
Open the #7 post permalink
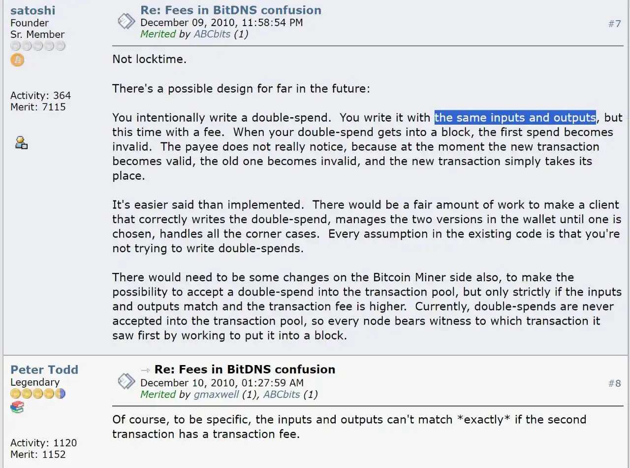[614, 24]
